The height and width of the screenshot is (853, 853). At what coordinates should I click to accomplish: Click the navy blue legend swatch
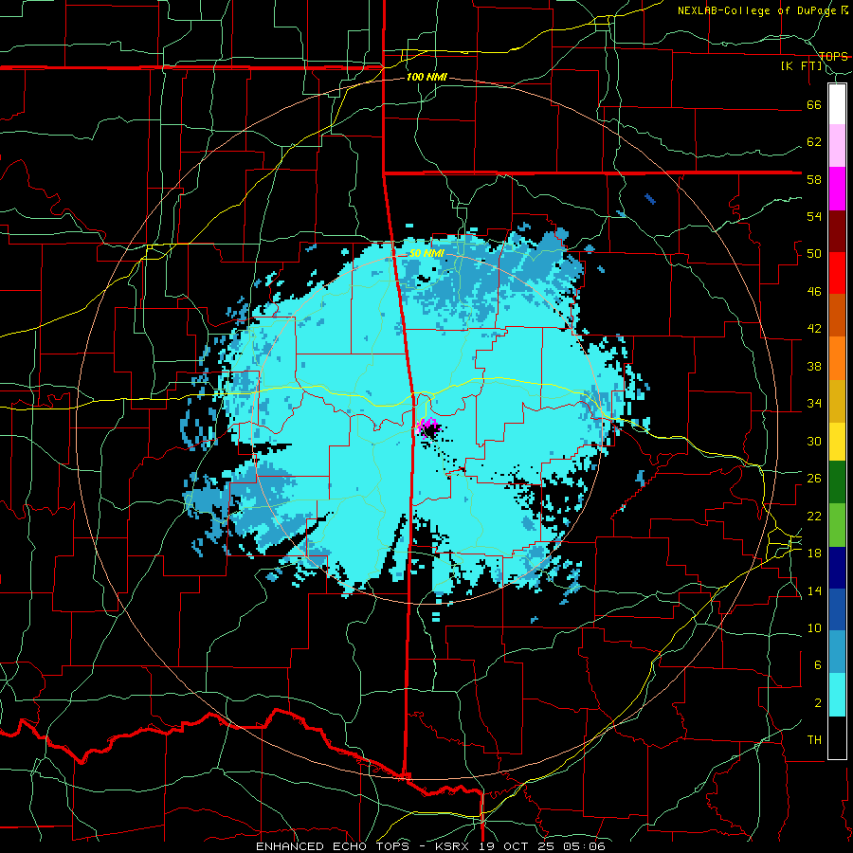837,568
